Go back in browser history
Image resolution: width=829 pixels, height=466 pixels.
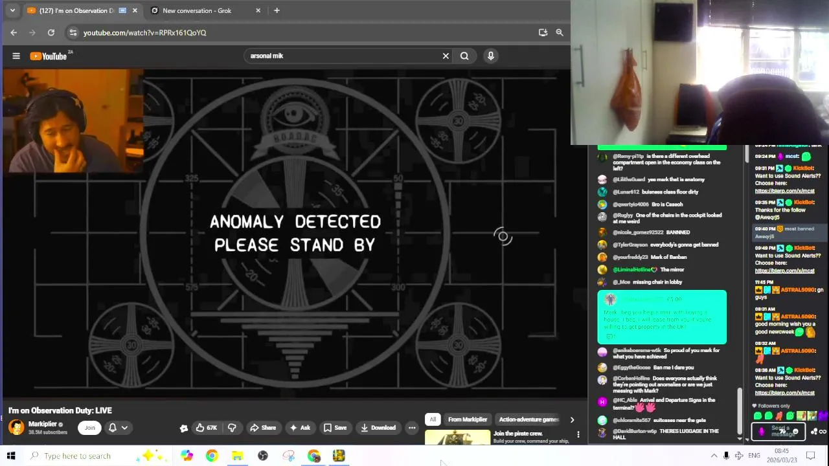tap(14, 32)
